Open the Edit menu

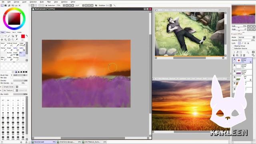[x=9, y=2]
